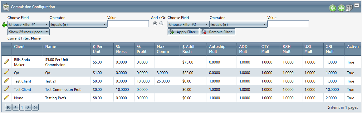Image resolution: width=362 pixels, height=113 pixels.
Task: Open the Choose Filter #2 dropdown
Action: click(x=188, y=24)
